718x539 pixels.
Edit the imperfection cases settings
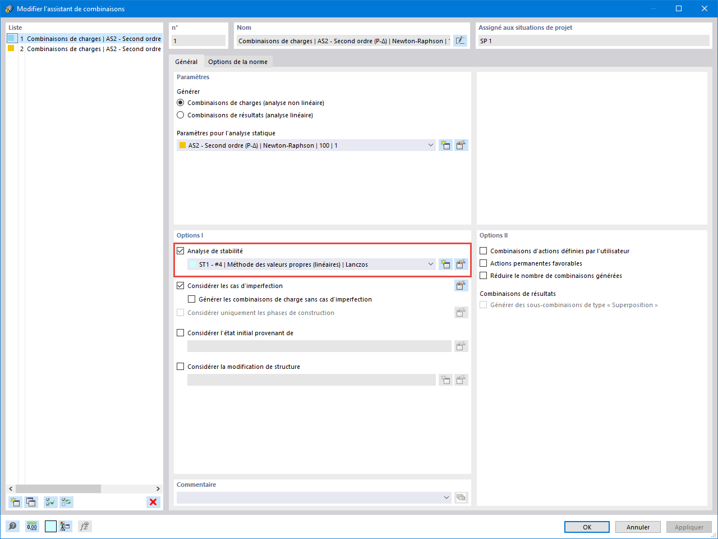point(461,285)
